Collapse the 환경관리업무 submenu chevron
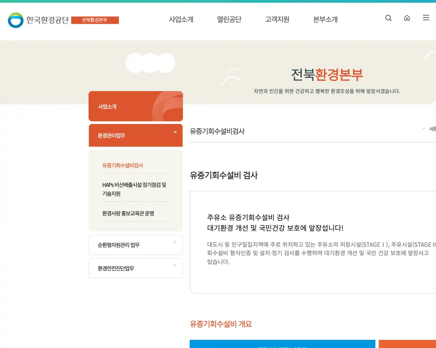436x348 pixels. (175, 132)
